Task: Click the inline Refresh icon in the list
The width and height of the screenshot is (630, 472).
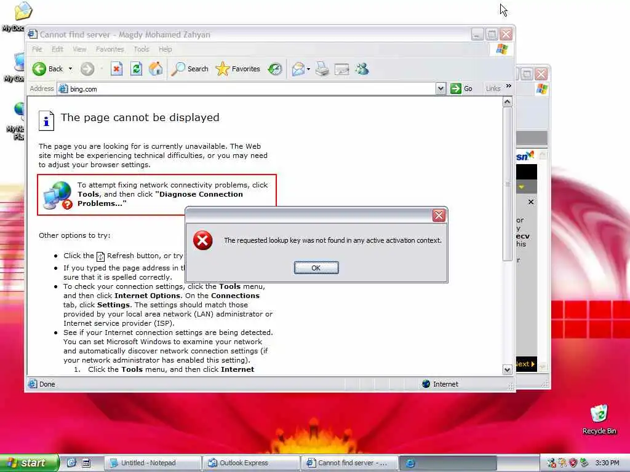Action: coord(100,256)
